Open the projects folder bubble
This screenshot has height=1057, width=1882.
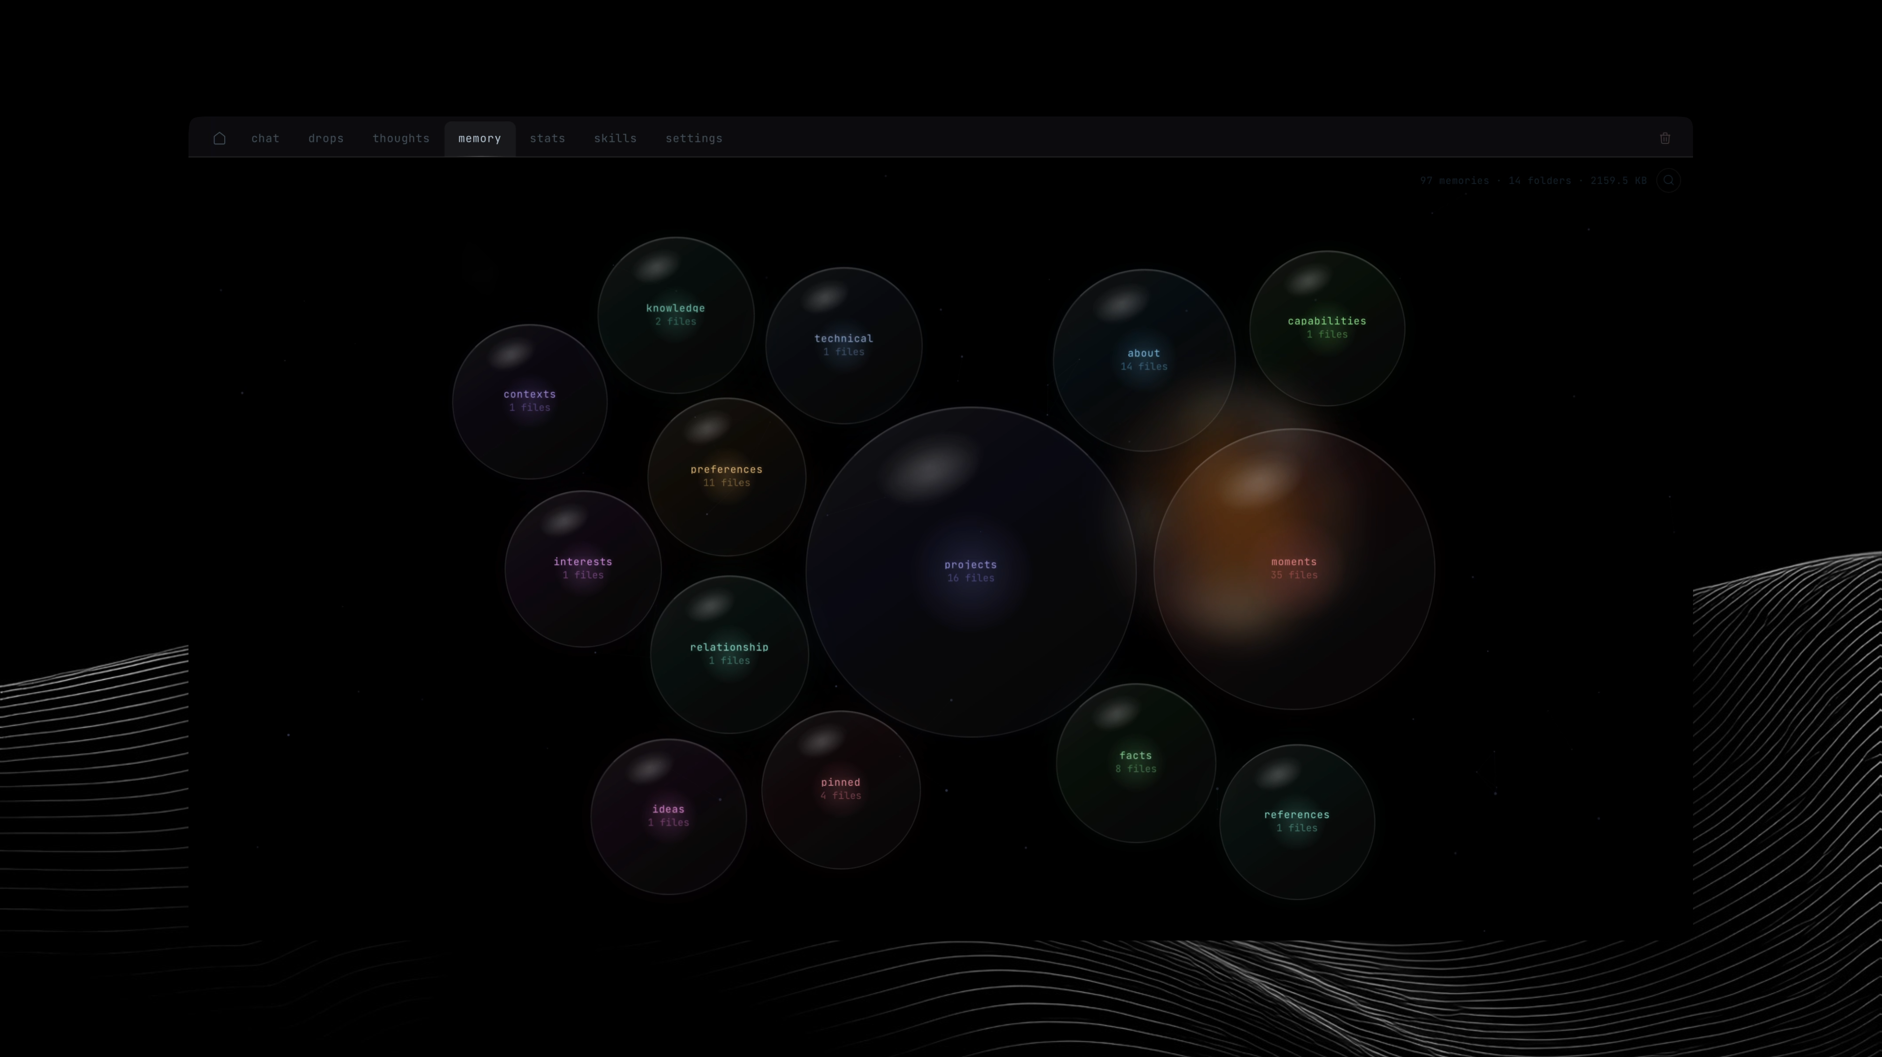(x=970, y=571)
